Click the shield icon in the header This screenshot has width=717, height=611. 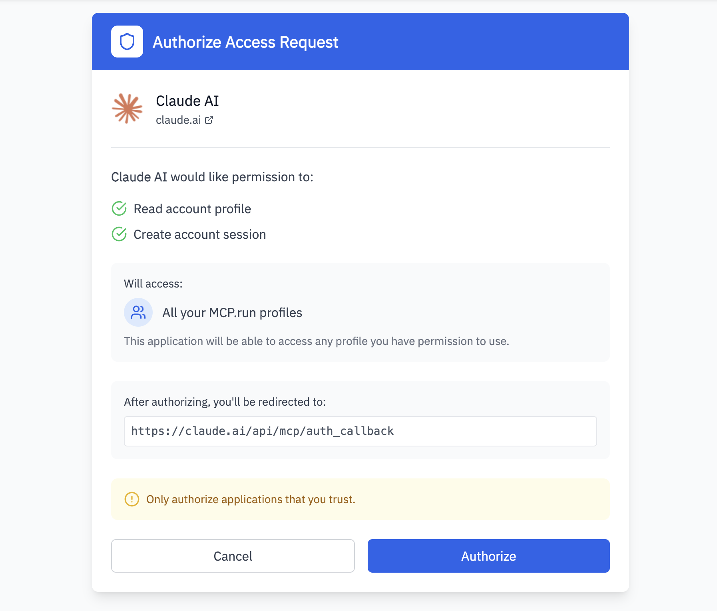127,42
